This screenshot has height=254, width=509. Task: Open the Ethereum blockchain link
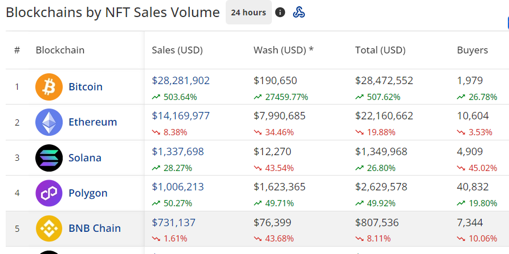(x=93, y=122)
